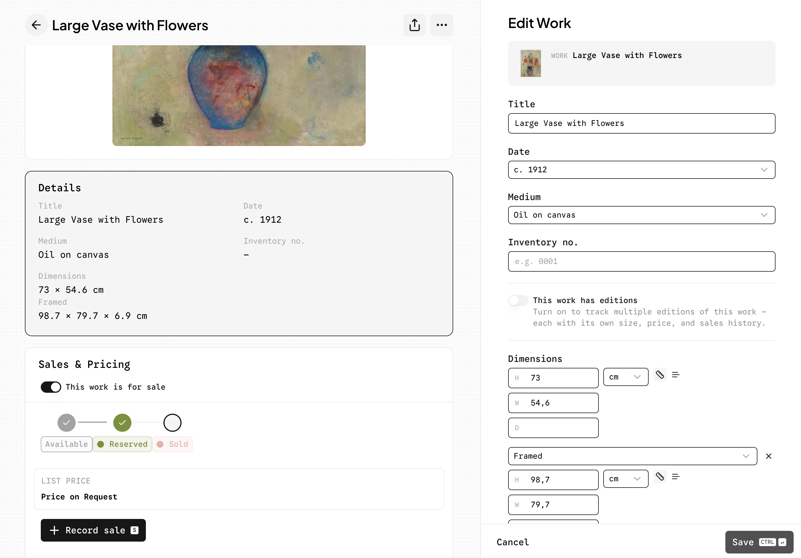Click the Record sale button

[x=93, y=530]
